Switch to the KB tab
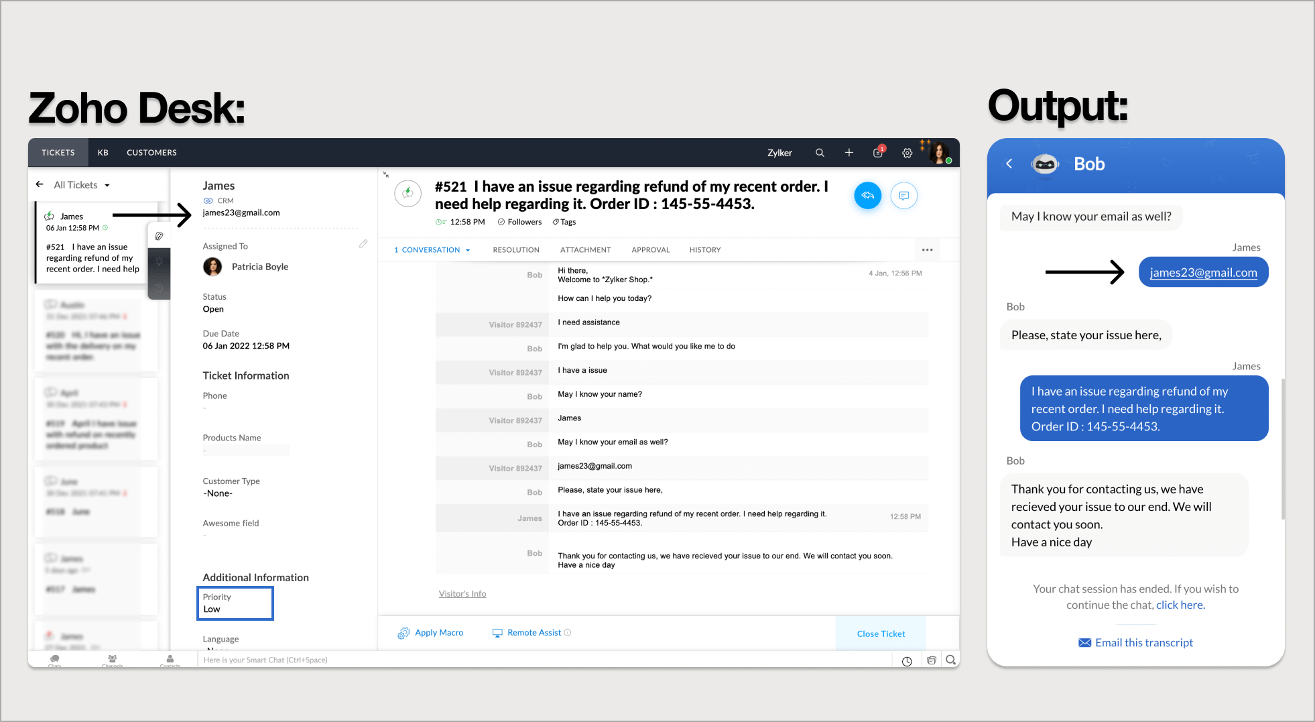 (x=103, y=153)
